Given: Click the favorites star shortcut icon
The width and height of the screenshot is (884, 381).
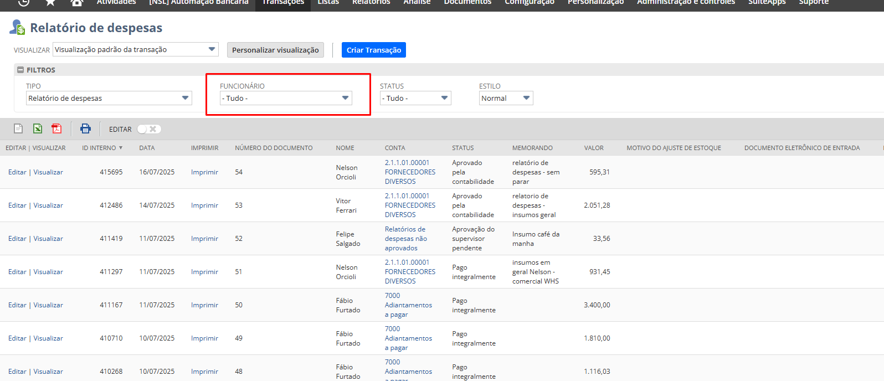Looking at the screenshot, I should [x=50, y=2].
